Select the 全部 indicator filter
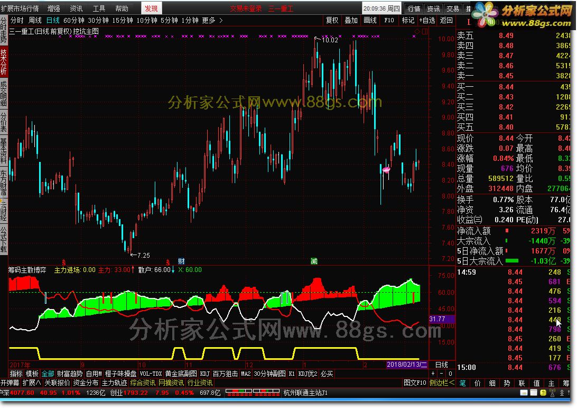This screenshot has width=577, height=408. coord(48,374)
